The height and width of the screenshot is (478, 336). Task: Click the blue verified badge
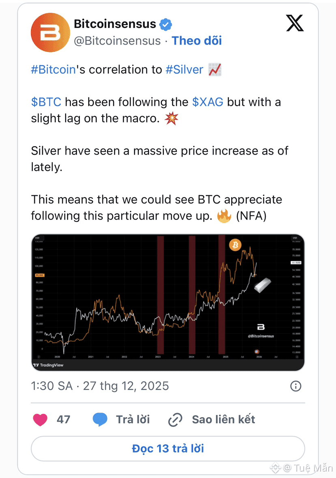(x=166, y=24)
